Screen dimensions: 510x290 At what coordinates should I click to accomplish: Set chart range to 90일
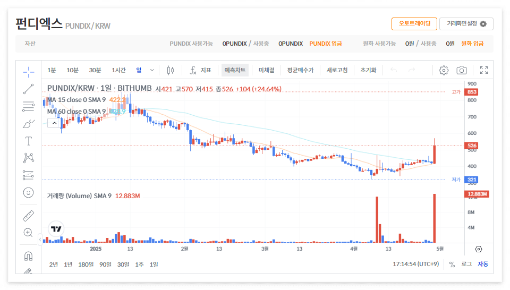[x=105, y=265]
